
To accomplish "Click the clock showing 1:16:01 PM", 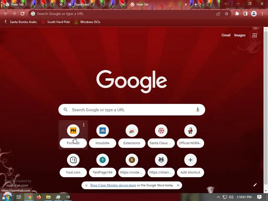I will point(244,197).
